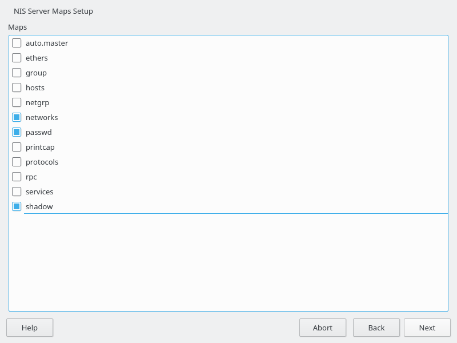Go back with the Back button
Image resolution: width=457 pixels, height=343 pixels.
pyautogui.click(x=376, y=328)
